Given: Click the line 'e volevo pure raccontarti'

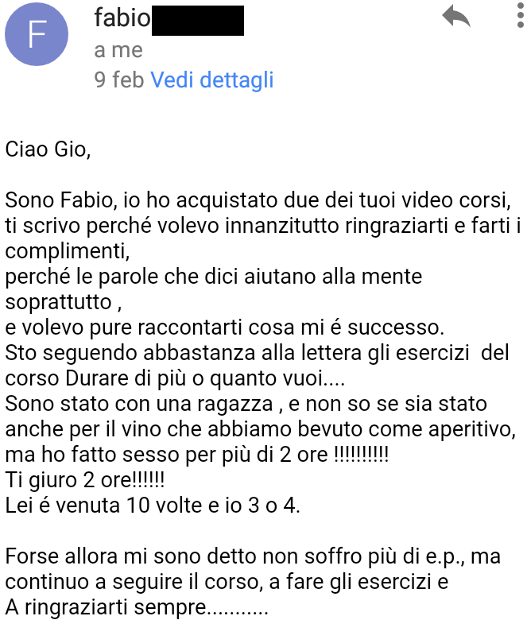Looking at the screenshot, I should (x=225, y=327).
